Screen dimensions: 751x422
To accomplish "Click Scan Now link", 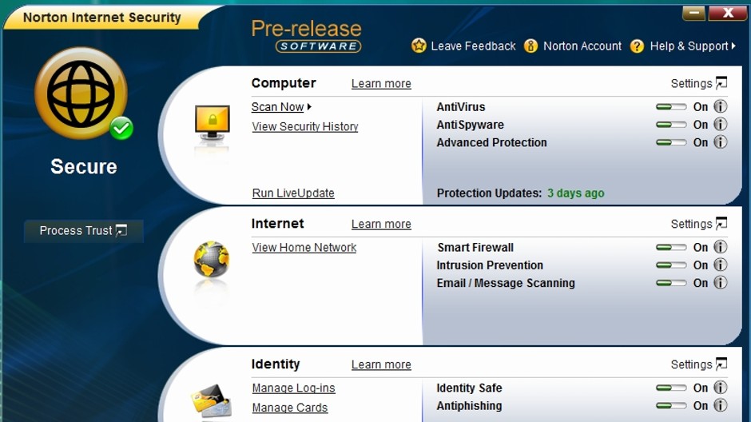I will coord(277,107).
